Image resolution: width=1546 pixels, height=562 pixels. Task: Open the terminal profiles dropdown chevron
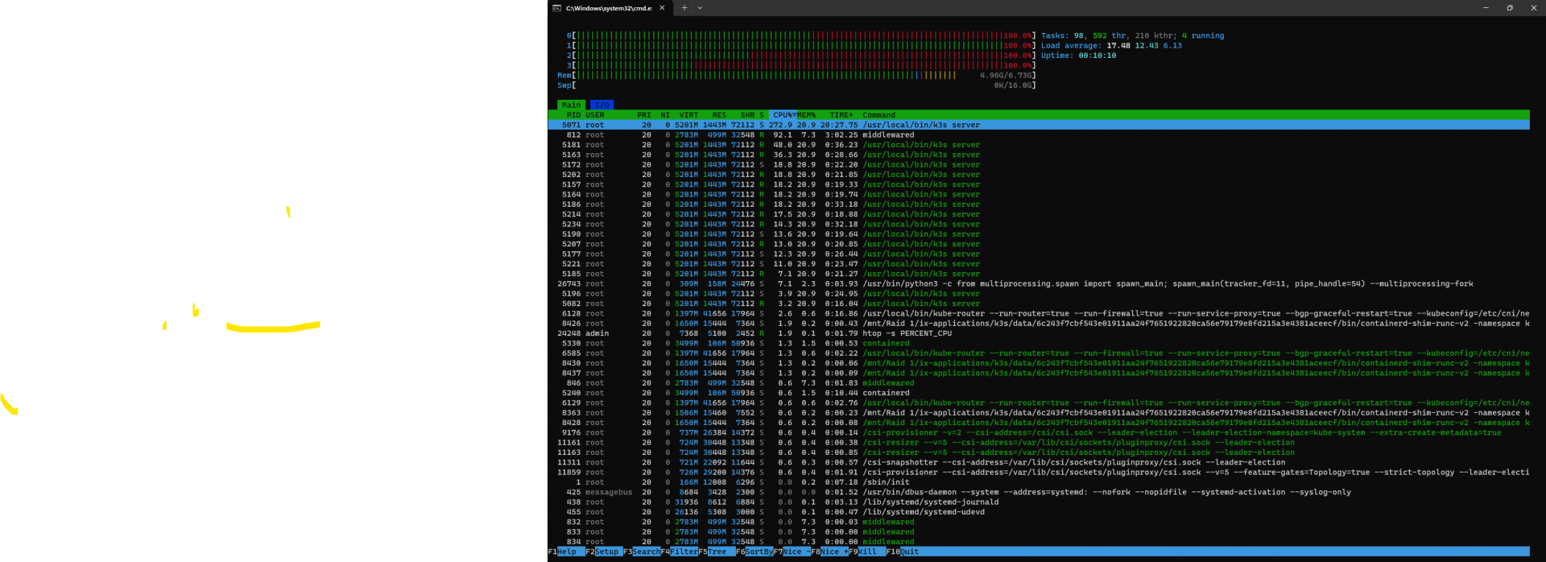click(700, 8)
